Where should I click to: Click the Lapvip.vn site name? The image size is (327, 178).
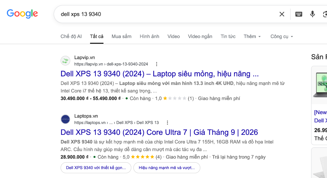[x=85, y=58]
